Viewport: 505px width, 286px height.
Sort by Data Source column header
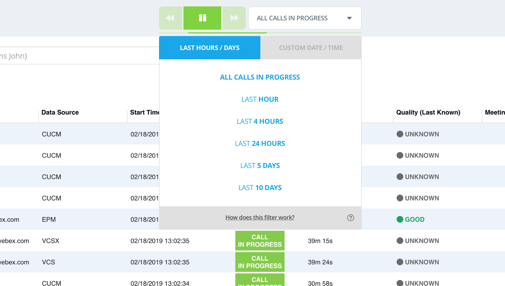point(60,112)
